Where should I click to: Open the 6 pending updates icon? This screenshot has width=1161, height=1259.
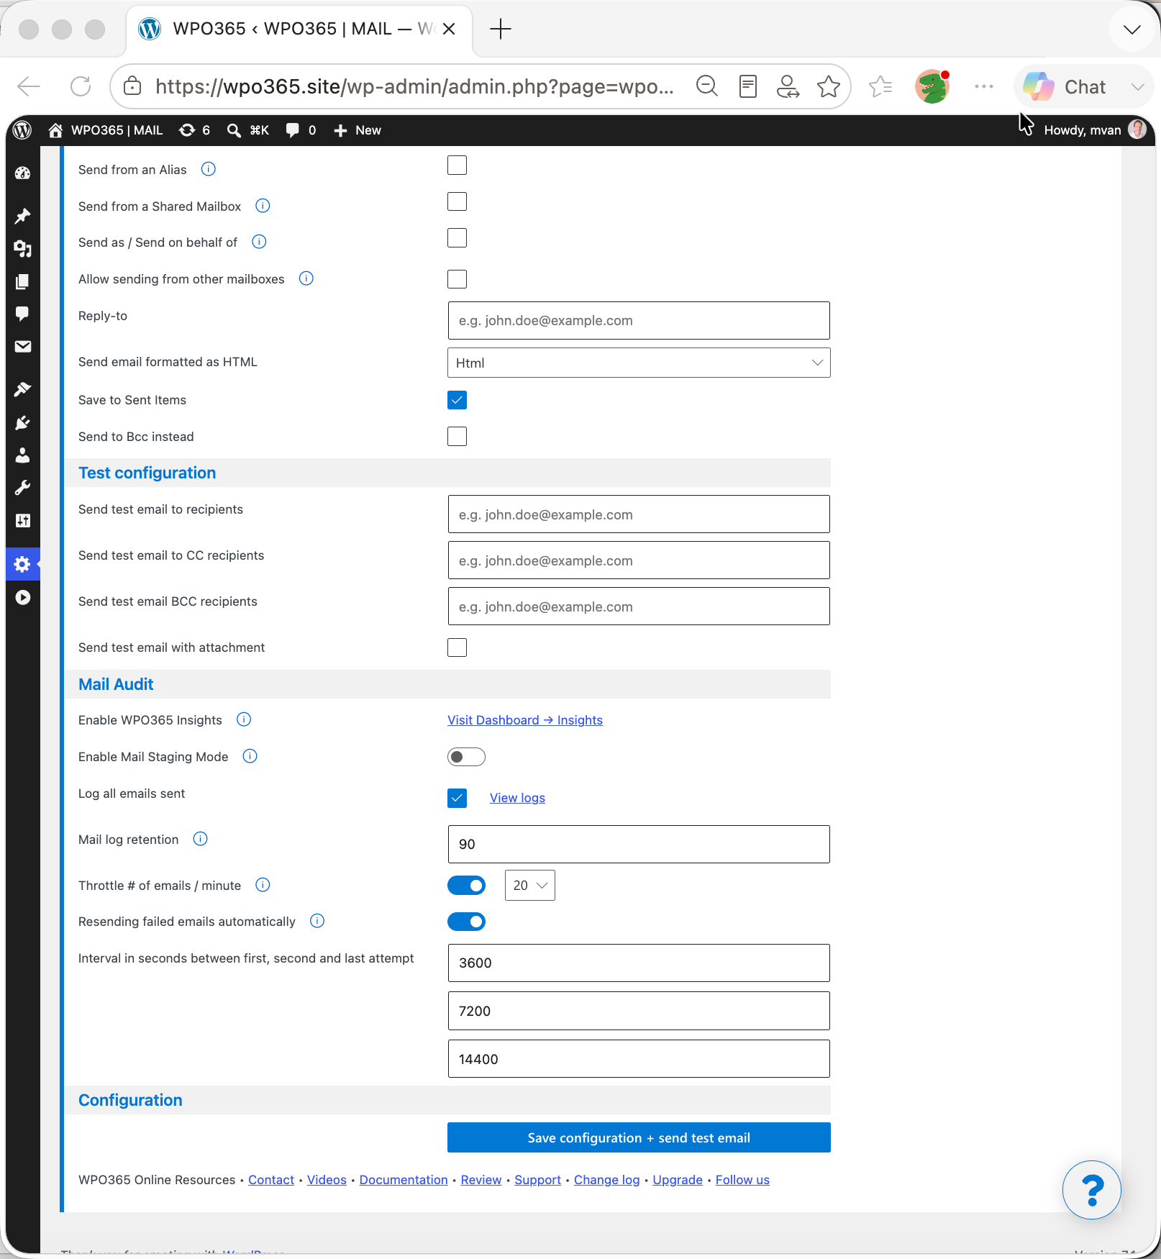coord(195,130)
